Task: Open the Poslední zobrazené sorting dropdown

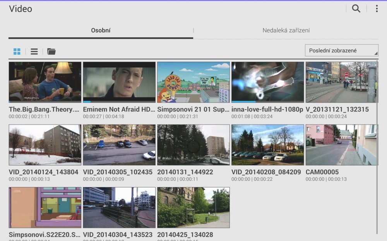Action: [342, 50]
